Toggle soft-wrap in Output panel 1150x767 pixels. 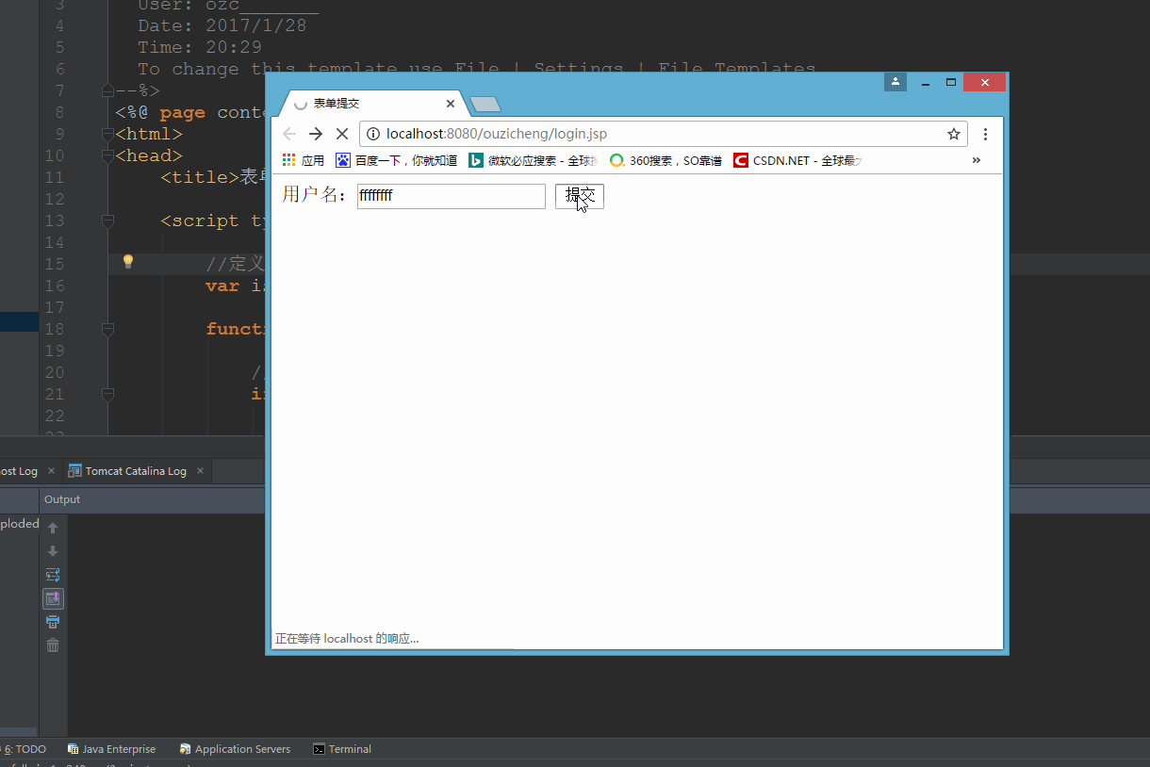click(x=53, y=575)
